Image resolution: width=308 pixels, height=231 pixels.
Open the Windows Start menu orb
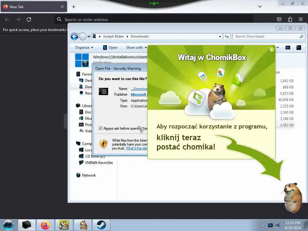pos(8,225)
